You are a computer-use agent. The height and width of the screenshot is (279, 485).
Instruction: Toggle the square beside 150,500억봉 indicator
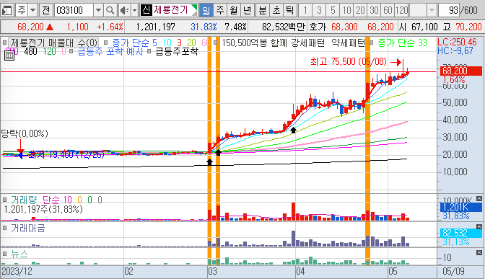point(216,43)
